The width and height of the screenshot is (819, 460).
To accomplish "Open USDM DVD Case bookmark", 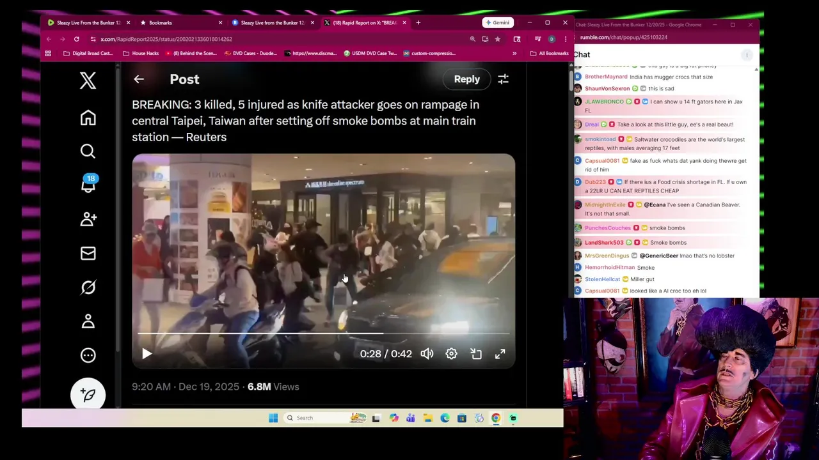I will [370, 53].
